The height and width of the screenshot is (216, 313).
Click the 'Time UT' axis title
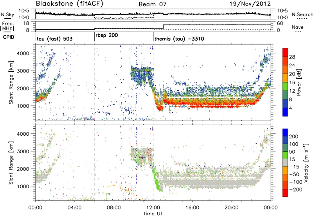point(153,213)
